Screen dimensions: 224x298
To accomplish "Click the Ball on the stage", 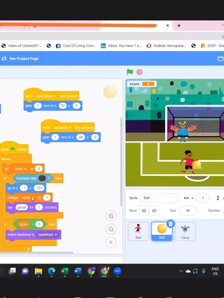I will pos(197,164).
